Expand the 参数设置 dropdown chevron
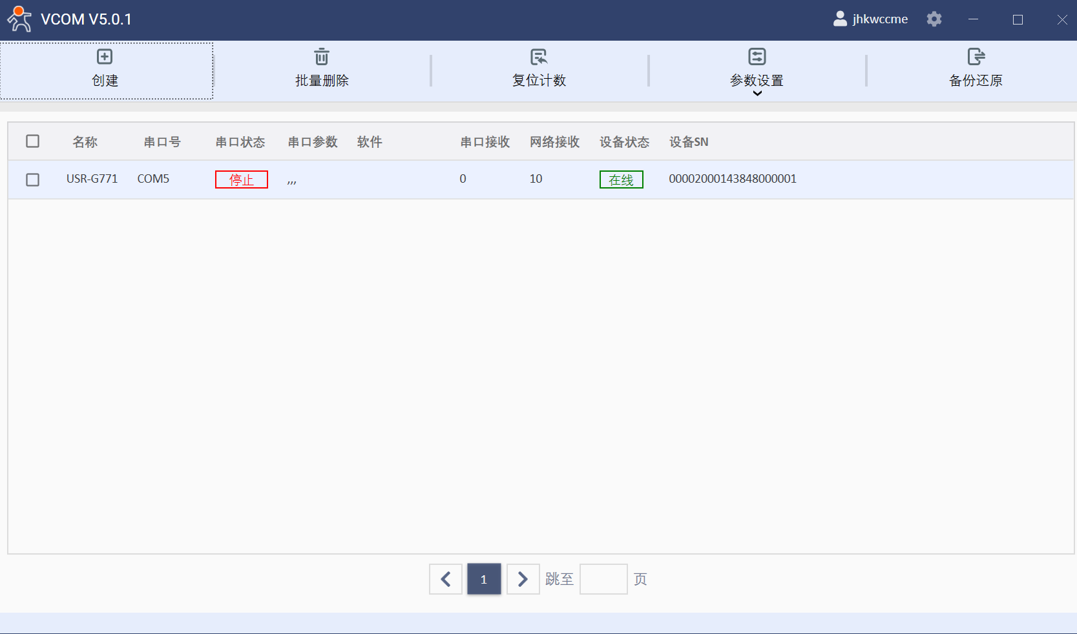Screen dimensions: 1077x634 point(757,94)
